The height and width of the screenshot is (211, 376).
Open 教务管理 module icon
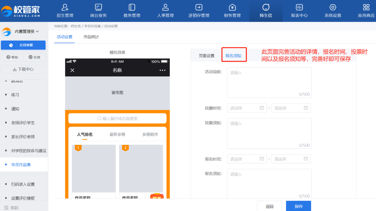tap(132, 7)
